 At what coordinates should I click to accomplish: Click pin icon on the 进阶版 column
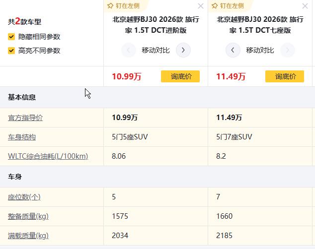(123, 6)
